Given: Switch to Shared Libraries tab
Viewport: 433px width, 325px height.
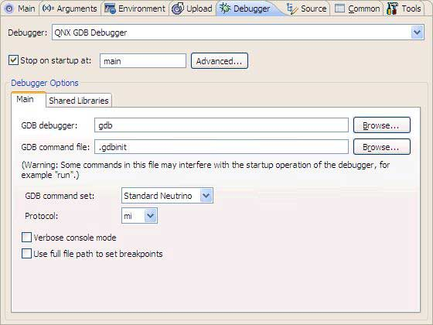Looking at the screenshot, I should tap(79, 101).
